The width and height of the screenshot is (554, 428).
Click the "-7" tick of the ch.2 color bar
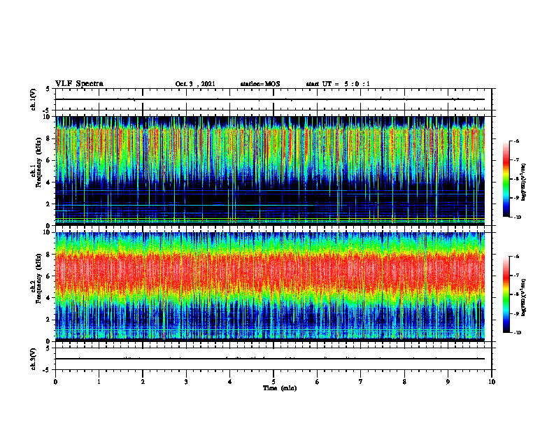[x=517, y=276]
